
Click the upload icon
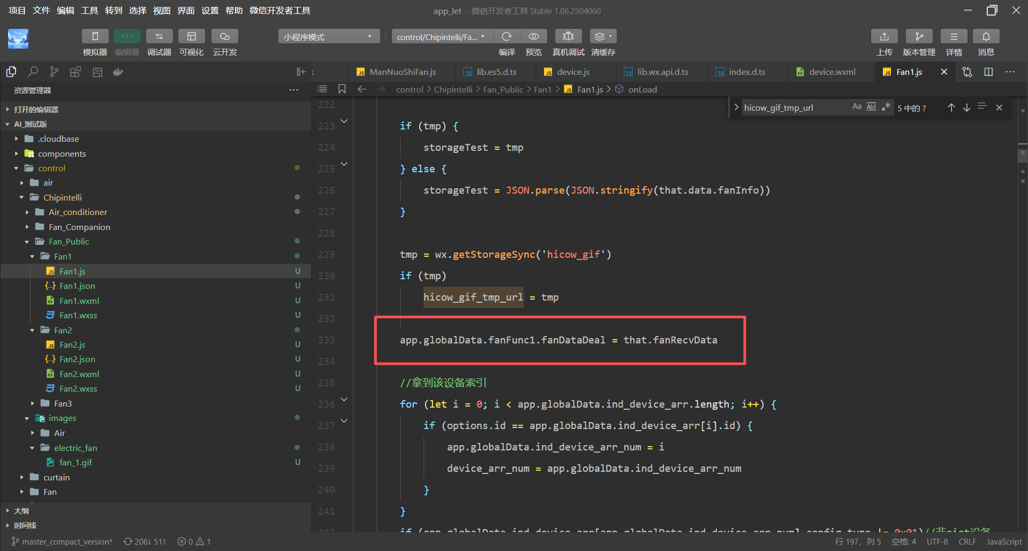[x=884, y=36]
